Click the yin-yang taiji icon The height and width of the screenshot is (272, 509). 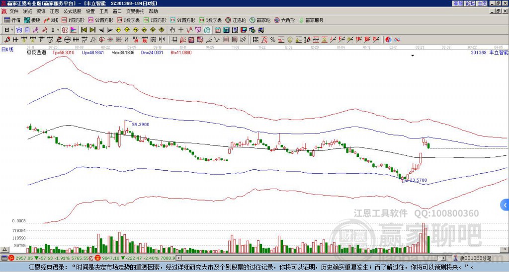(388, 40)
